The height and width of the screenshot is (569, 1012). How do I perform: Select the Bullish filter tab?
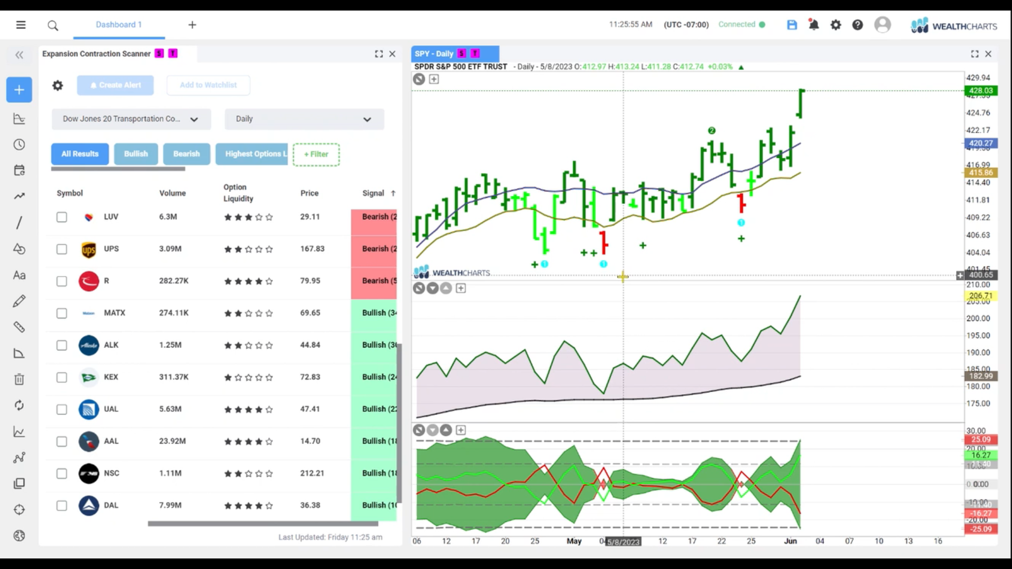(x=136, y=154)
